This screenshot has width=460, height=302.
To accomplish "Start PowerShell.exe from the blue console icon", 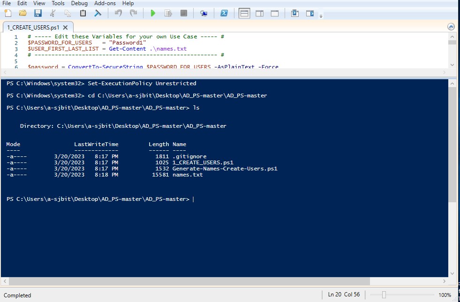I will pyautogui.click(x=224, y=13).
